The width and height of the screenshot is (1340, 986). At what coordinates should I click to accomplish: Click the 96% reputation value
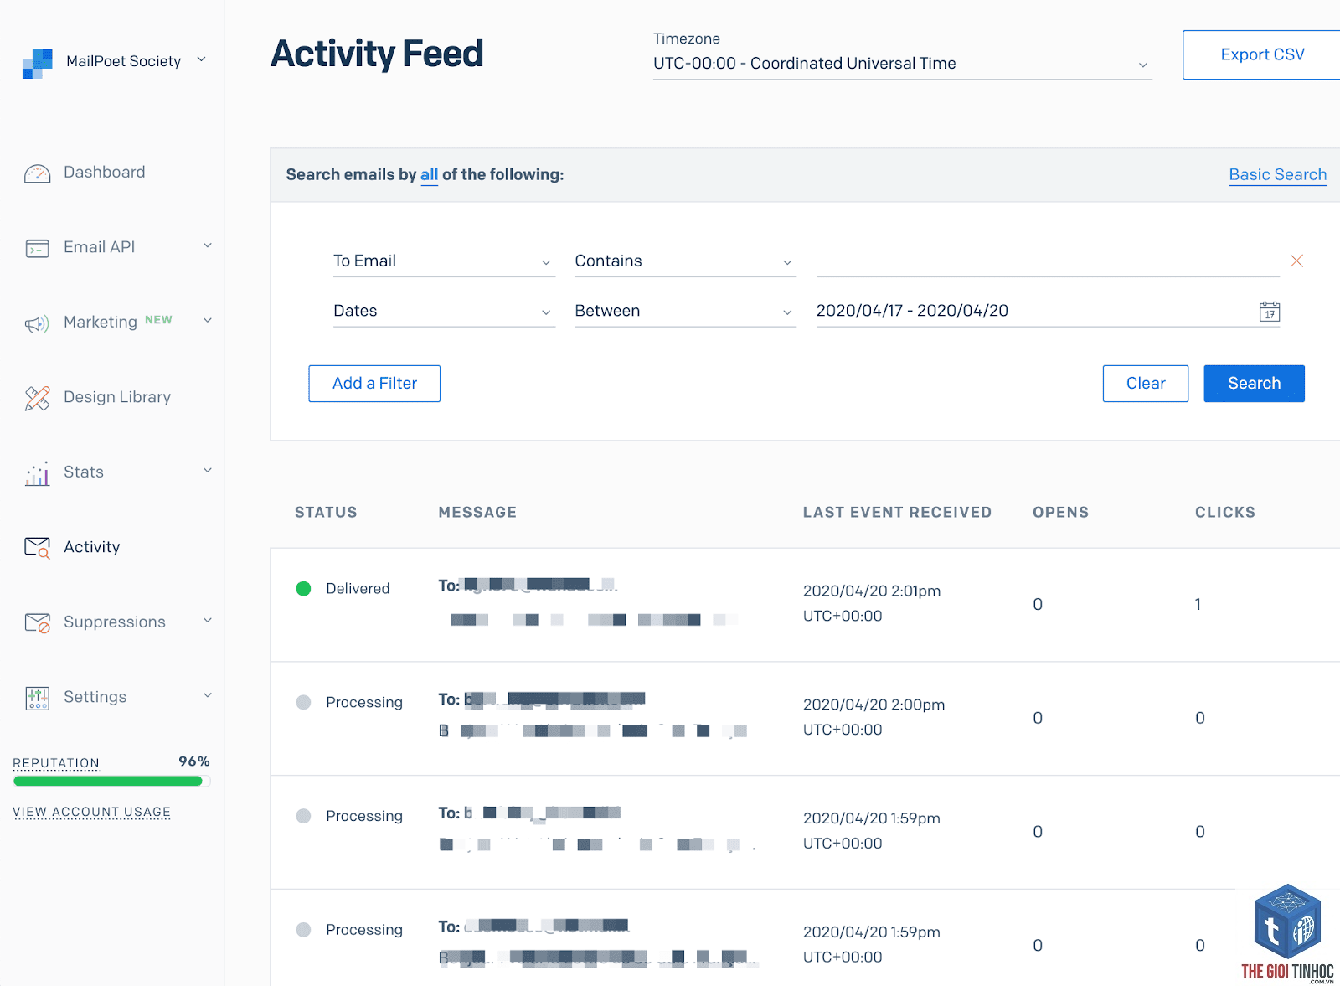click(x=193, y=761)
